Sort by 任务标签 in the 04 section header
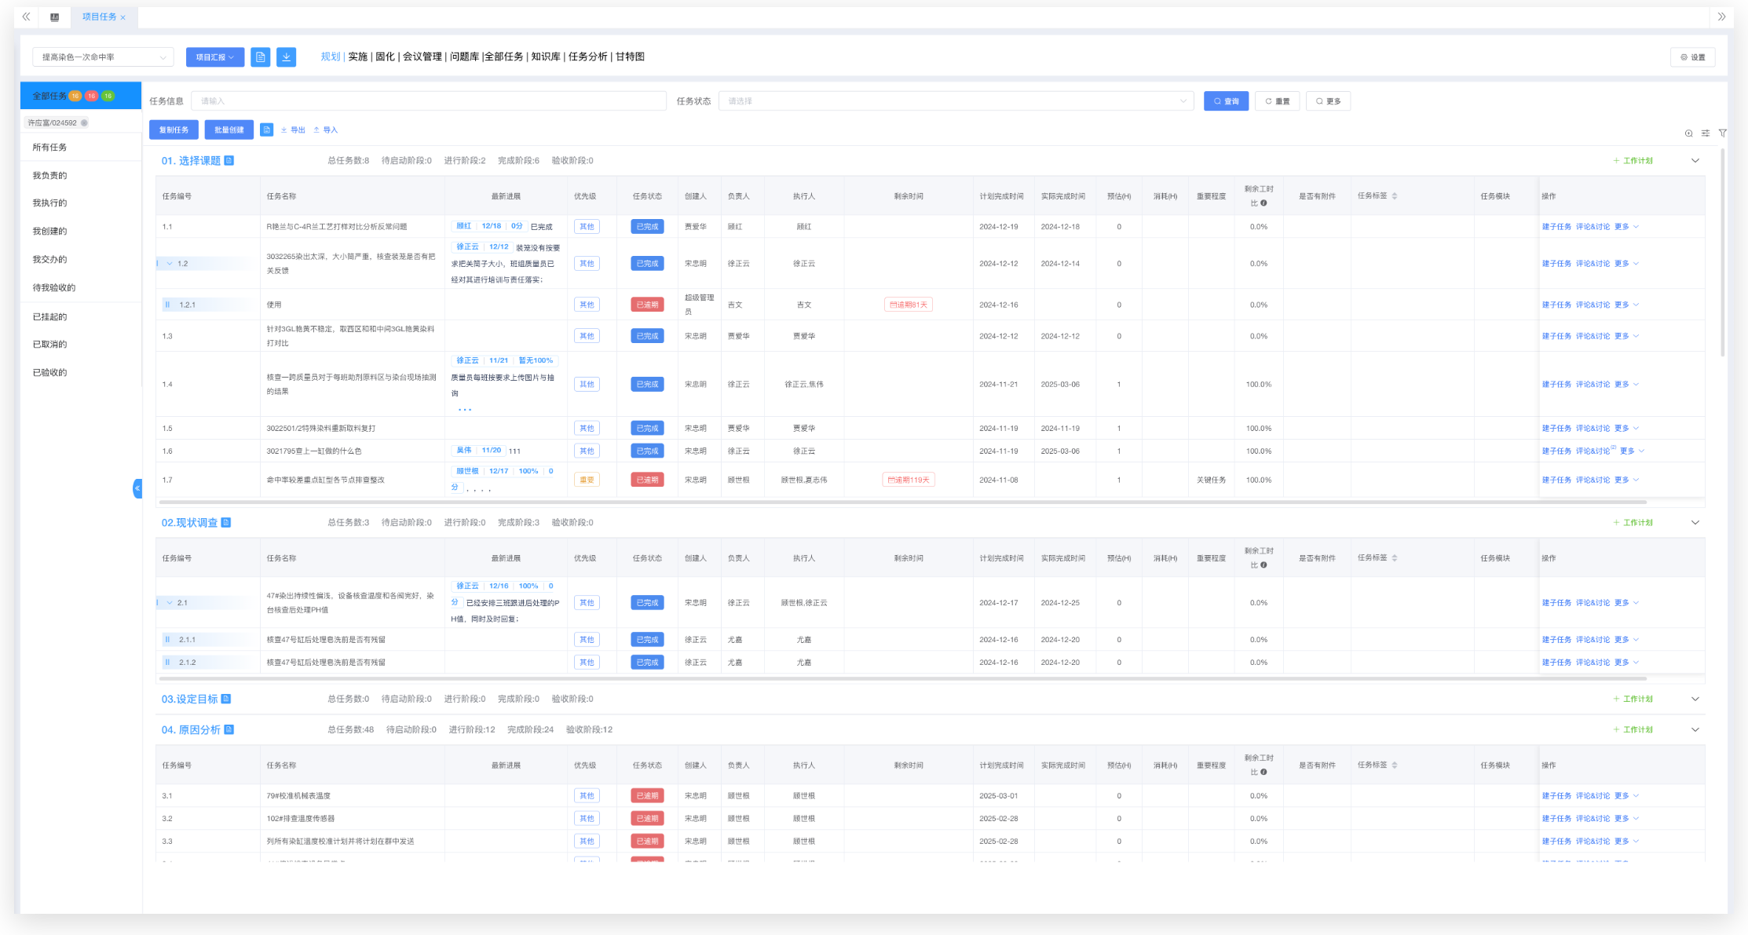Viewport: 1748px width, 935px height. pos(1395,765)
